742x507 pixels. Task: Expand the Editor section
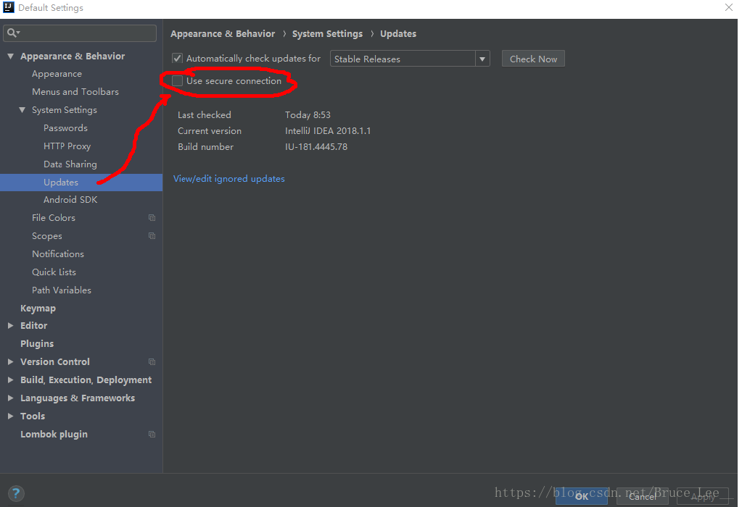pos(10,325)
